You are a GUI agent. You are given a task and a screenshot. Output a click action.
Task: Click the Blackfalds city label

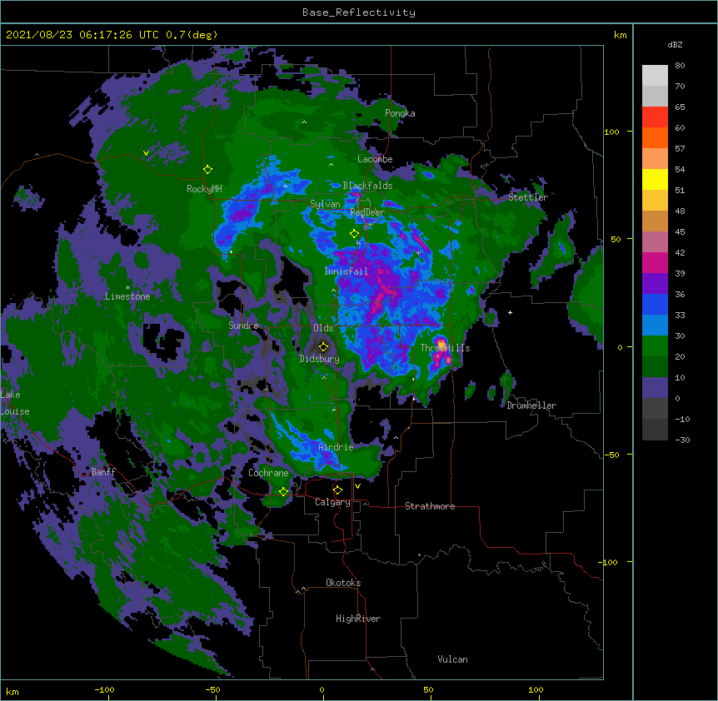[367, 186]
